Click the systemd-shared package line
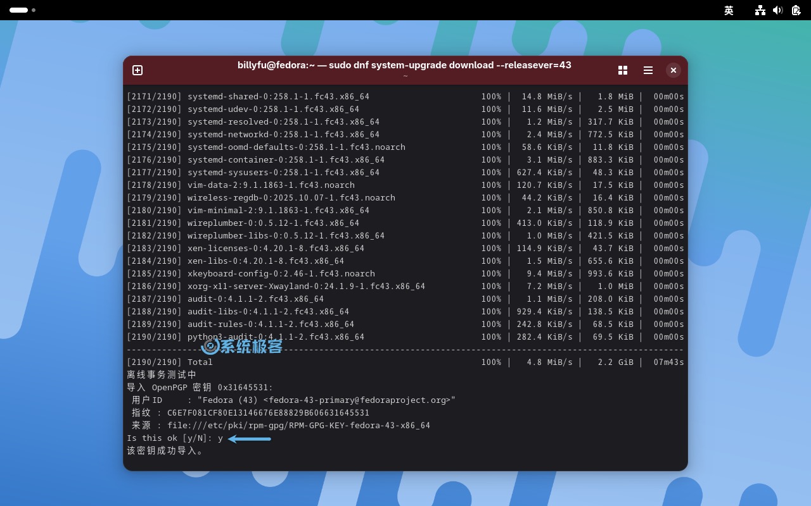The width and height of the screenshot is (811, 506). tap(278, 97)
